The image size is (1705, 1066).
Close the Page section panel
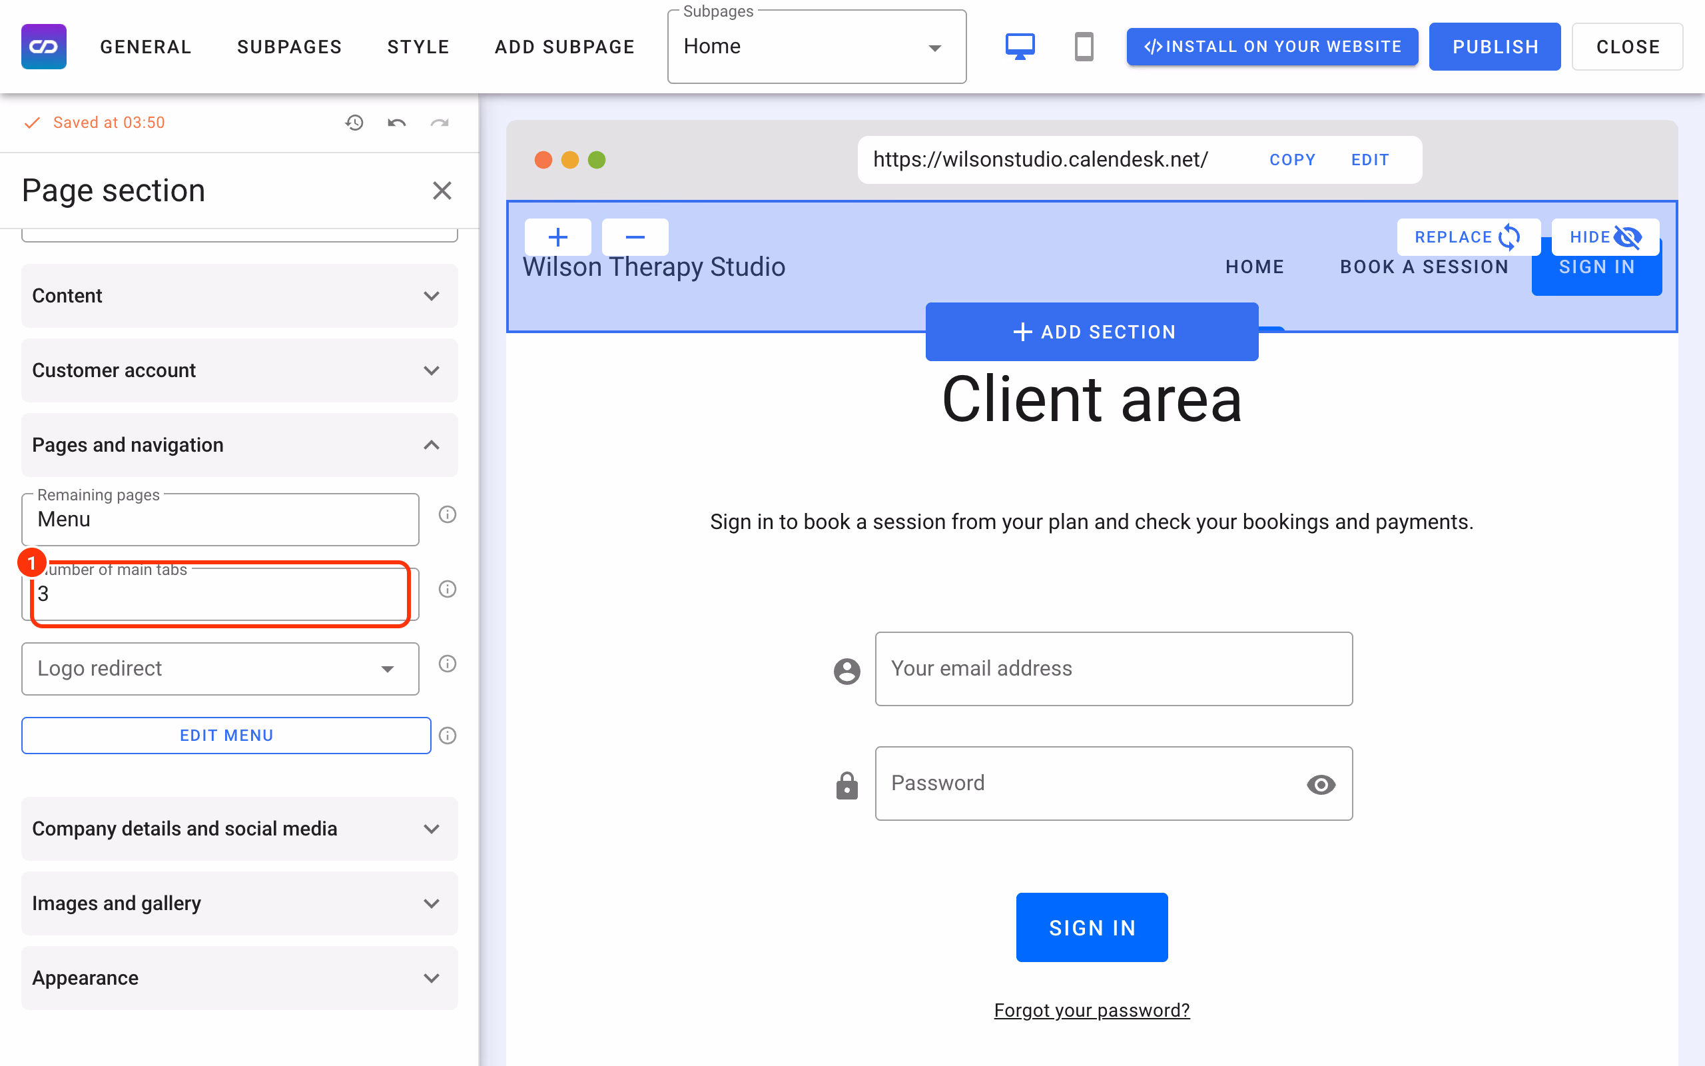(x=442, y=191)
